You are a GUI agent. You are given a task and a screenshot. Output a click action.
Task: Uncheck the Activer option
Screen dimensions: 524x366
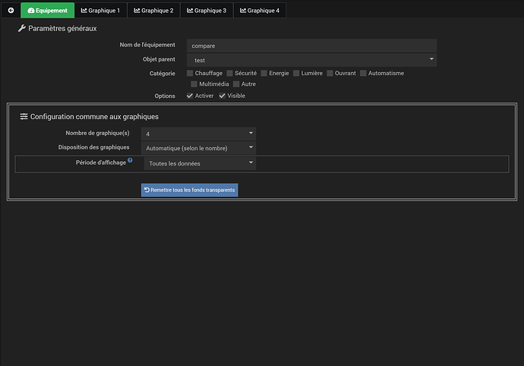[190, 96]
